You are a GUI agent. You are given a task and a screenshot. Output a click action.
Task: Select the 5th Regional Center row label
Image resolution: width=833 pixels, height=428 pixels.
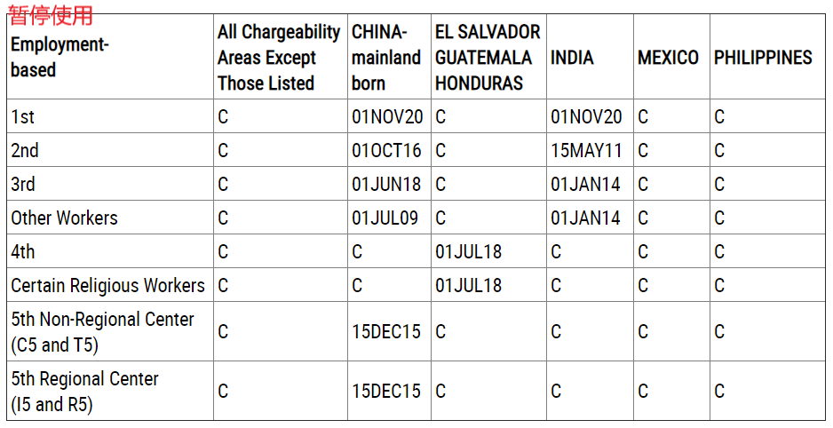(84, 392)
